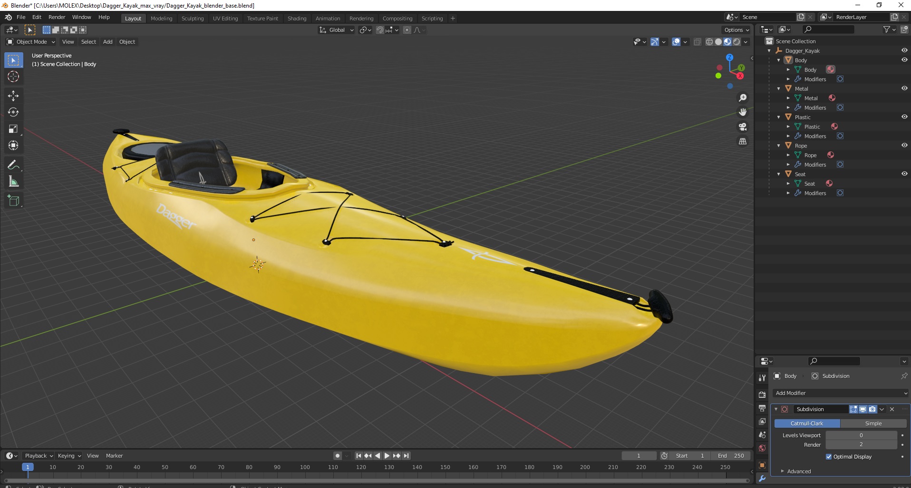This screenshot has height=488, width=911.
Task: Click the End frame 250 field
Action: (731, 456)
